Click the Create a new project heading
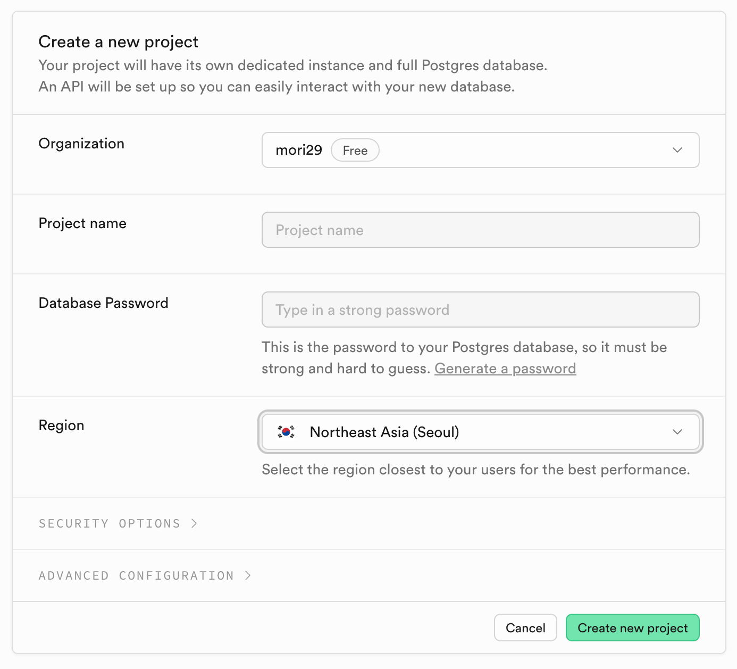The width and height of the screenshot is (737, 669). (x=118, y=41)
